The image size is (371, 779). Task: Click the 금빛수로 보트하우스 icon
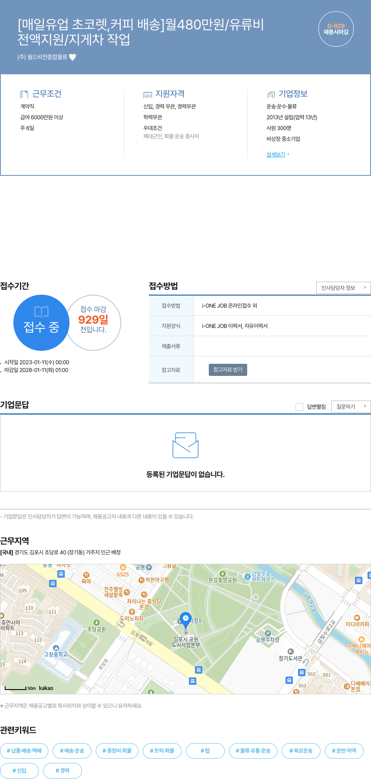click(x=247, y=576)
